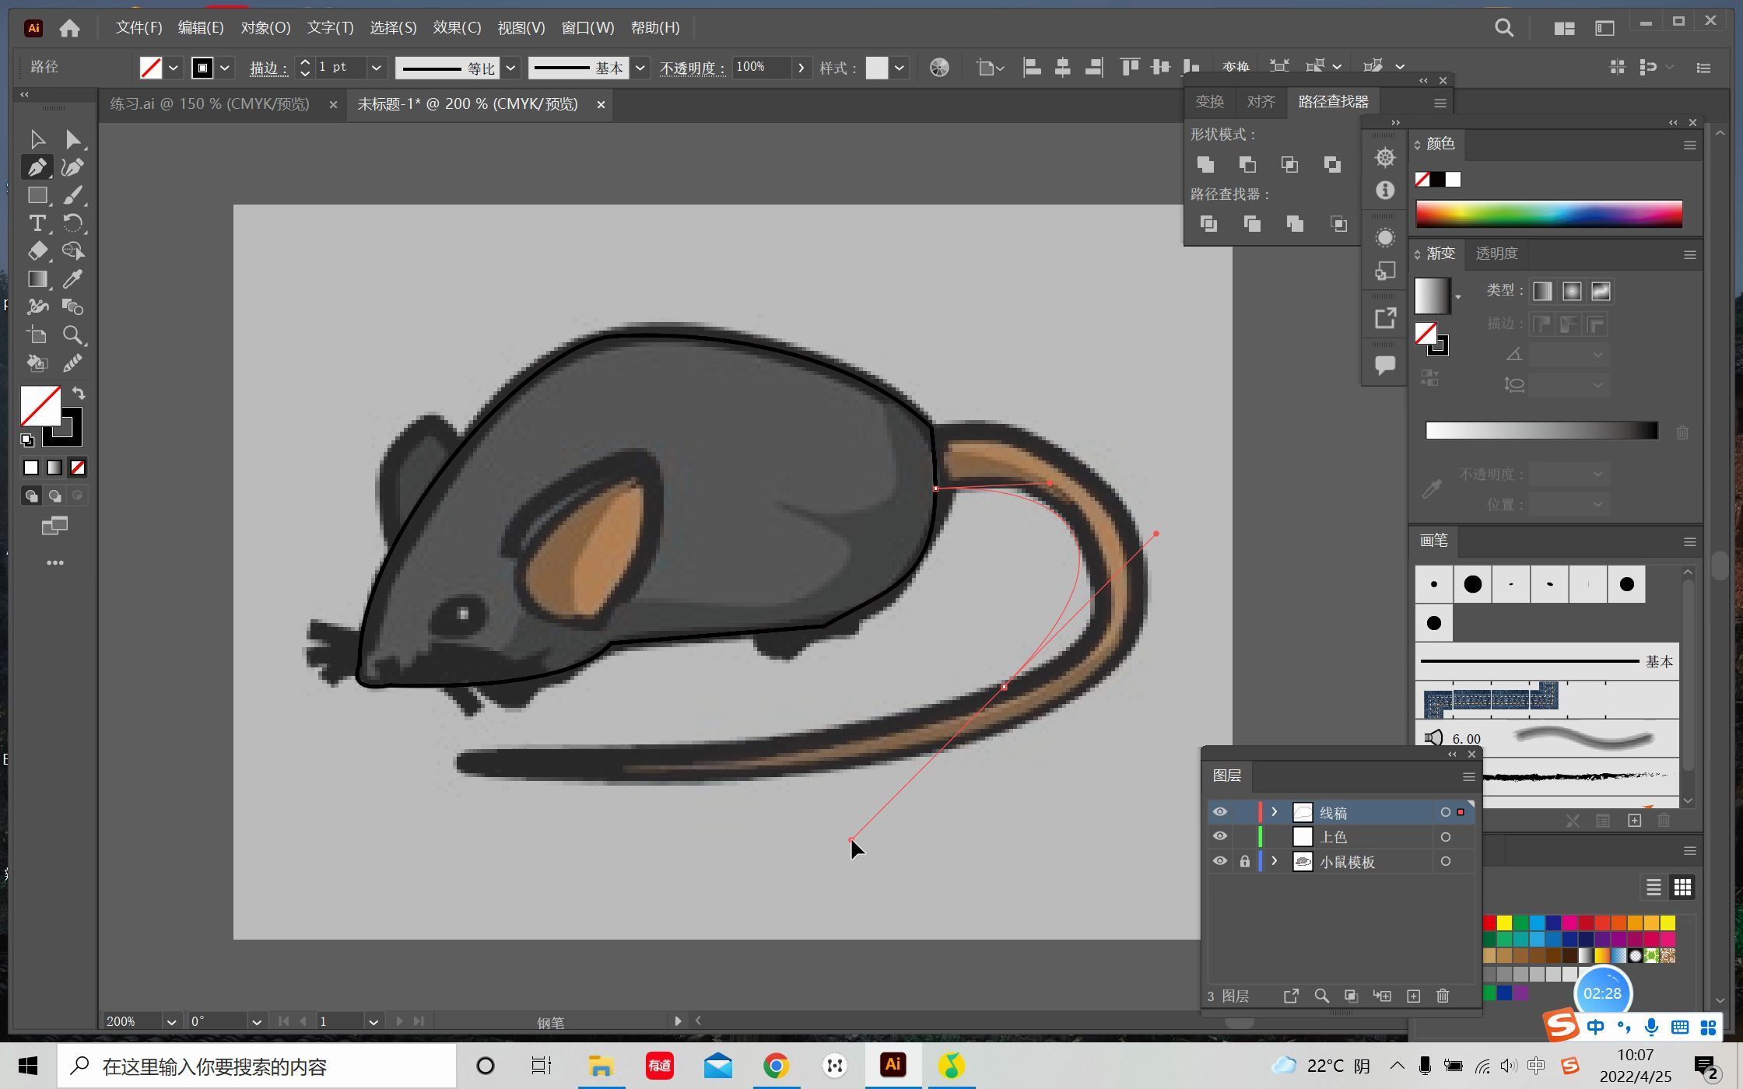Switch to 透明度 panel tab

click(x=1496, y=254)
